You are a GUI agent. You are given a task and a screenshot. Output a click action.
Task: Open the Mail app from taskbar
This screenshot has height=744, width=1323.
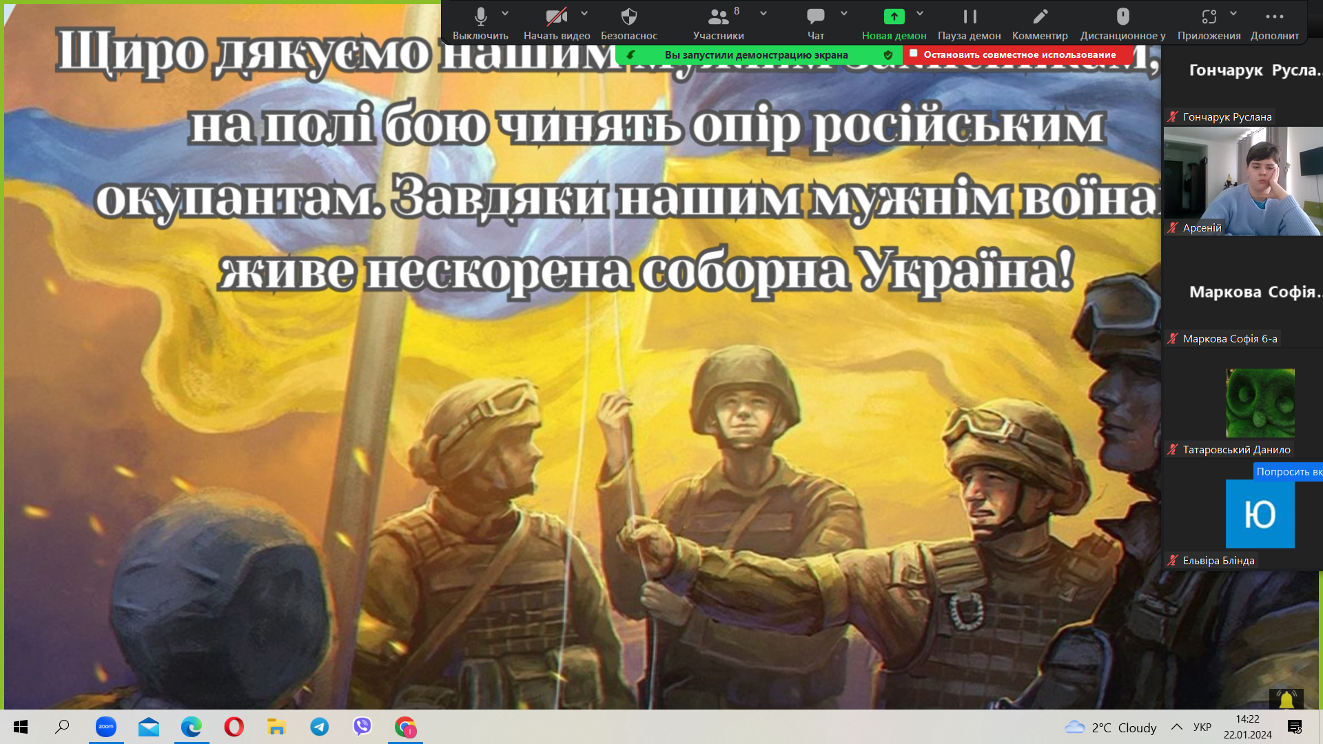point(148,727)
